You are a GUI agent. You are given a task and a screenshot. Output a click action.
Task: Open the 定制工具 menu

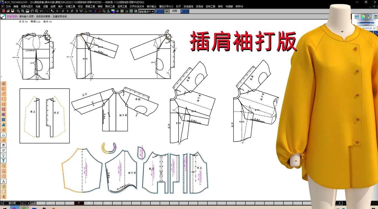point(210,6)
